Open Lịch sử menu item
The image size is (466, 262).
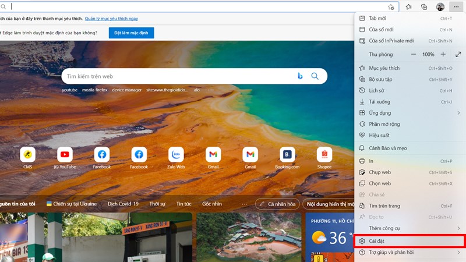click(x=409, y=91)
